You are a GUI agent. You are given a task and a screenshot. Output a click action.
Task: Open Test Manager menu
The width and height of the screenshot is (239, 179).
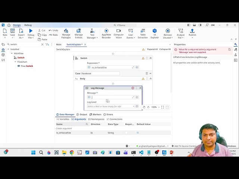[x=92, y=34]
